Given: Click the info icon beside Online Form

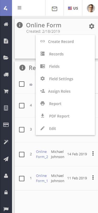Looking at the screenshot, I should [x=20, y=25].
